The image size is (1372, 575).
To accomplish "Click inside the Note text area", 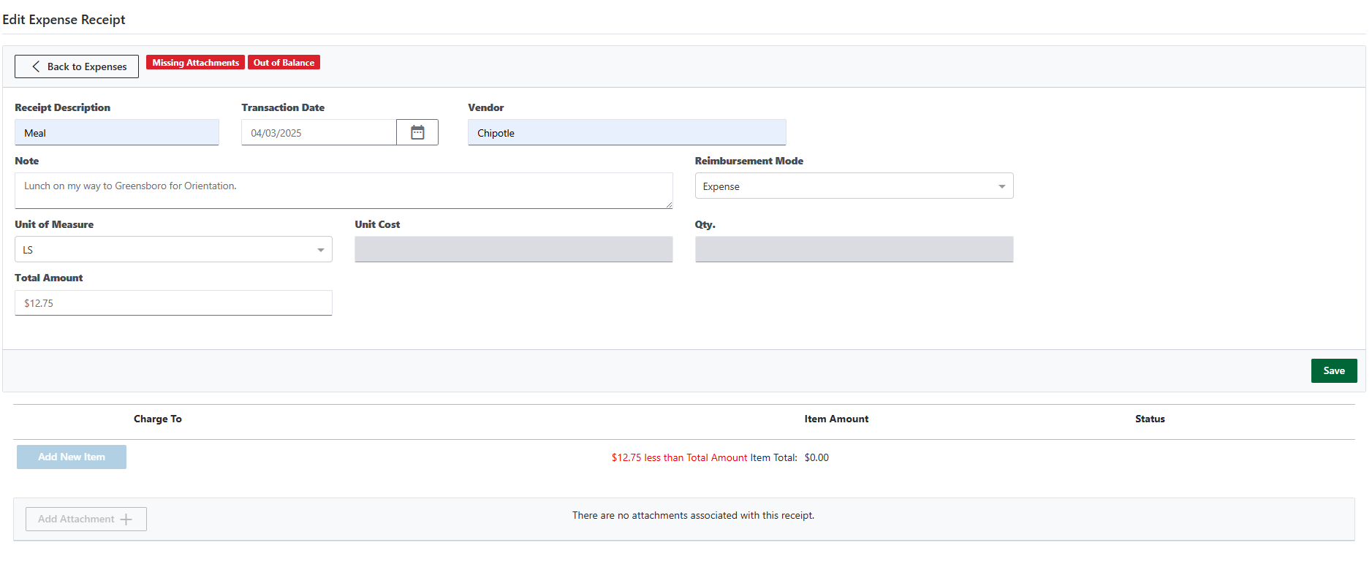I will pos(344,191).
